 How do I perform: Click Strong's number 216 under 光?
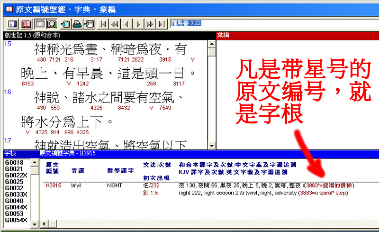click(69, 60)
